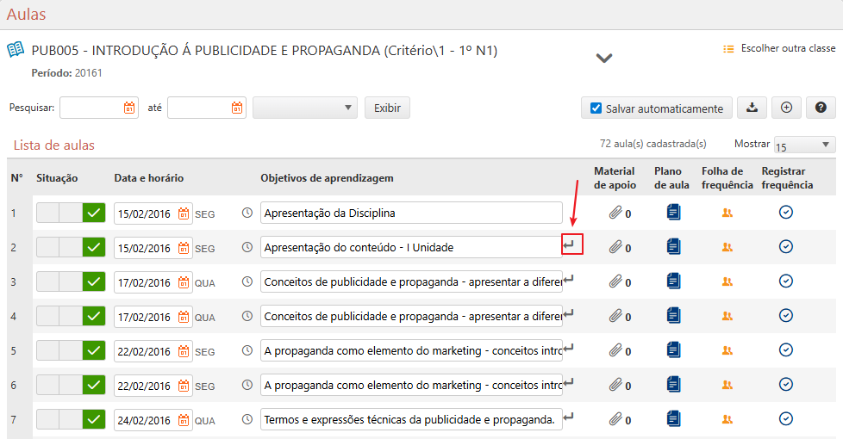Open paperclip support material for lesson 7

(x=615, y=419)
